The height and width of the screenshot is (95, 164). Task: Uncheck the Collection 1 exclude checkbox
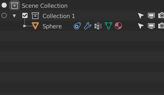click(25, 15)
